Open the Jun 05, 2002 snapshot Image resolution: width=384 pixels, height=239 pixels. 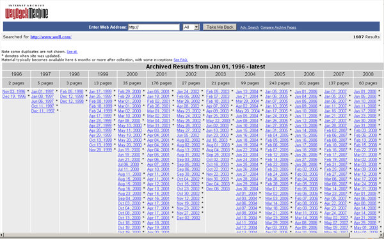click(x=188, y=135)
